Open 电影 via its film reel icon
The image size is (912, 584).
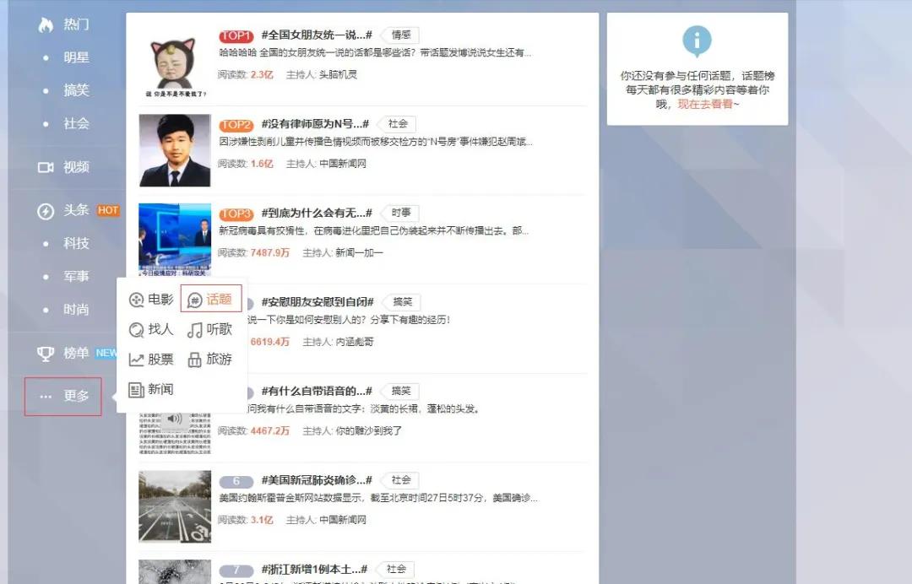[134, 297]
